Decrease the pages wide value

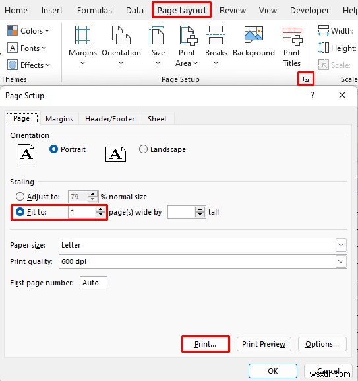(100, 215)
